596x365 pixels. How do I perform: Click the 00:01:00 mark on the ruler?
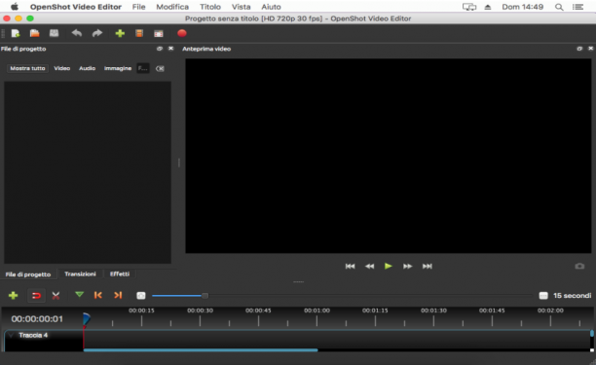coord(317,310)
